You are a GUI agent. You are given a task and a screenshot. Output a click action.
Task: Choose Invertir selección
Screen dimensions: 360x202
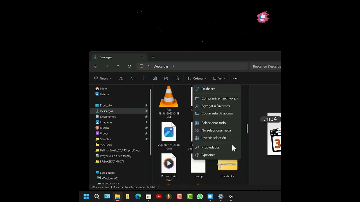[217, 138]
